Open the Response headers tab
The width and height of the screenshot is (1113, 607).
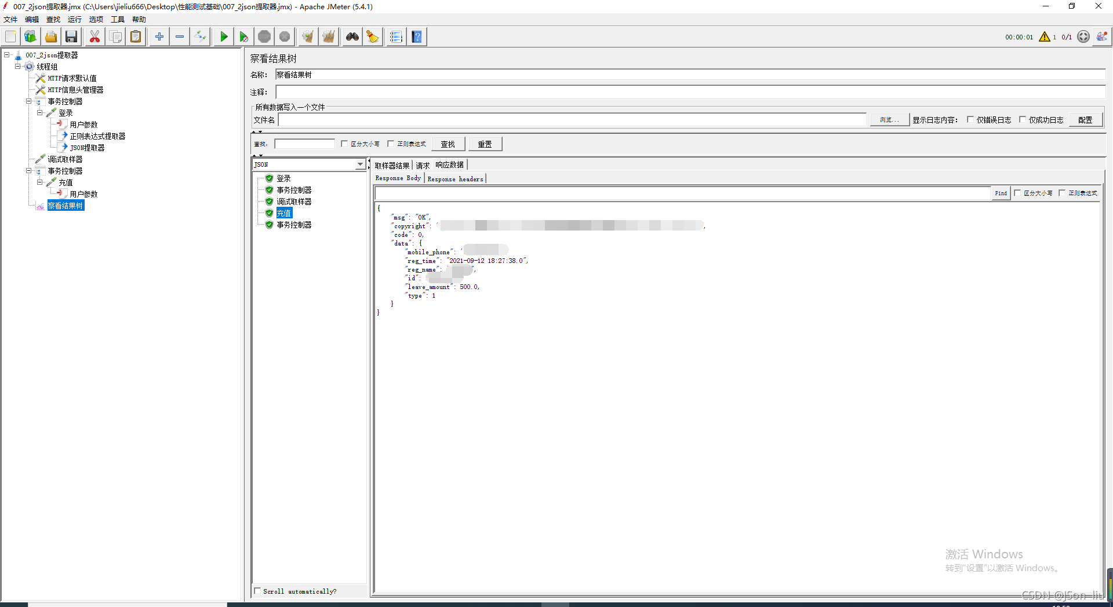[x=456, y=179]
